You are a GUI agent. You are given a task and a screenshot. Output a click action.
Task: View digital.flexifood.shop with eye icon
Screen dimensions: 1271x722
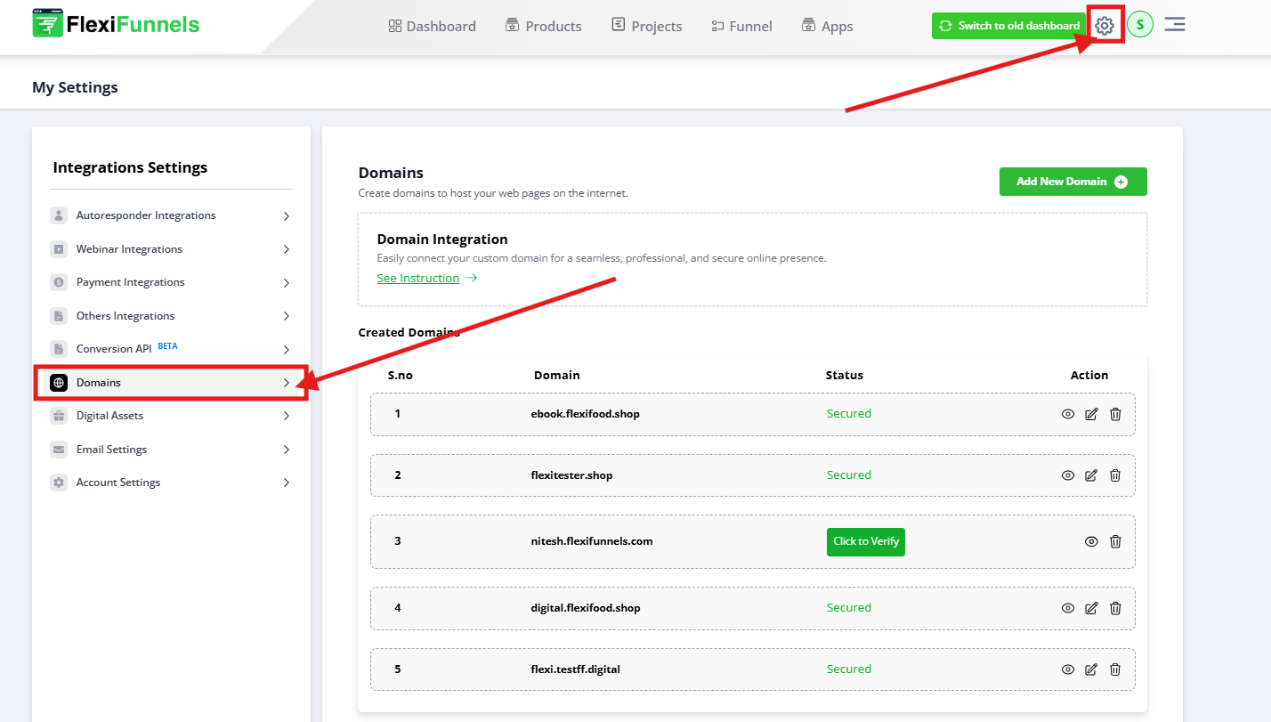point(1068,608)
